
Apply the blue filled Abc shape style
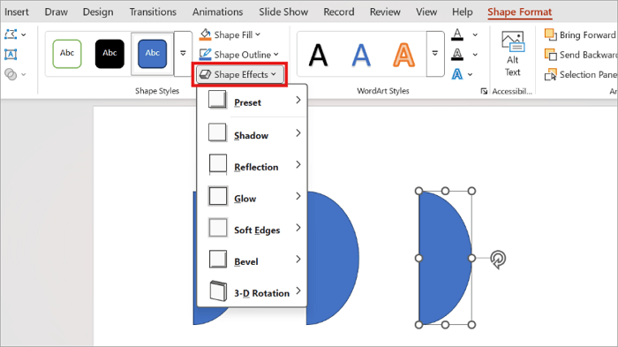coord(152,53)
